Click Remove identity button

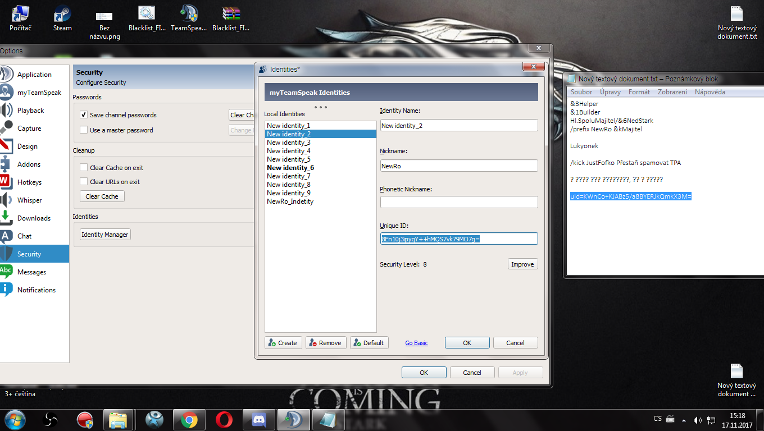pyautogui.click(x=326, y=343)
